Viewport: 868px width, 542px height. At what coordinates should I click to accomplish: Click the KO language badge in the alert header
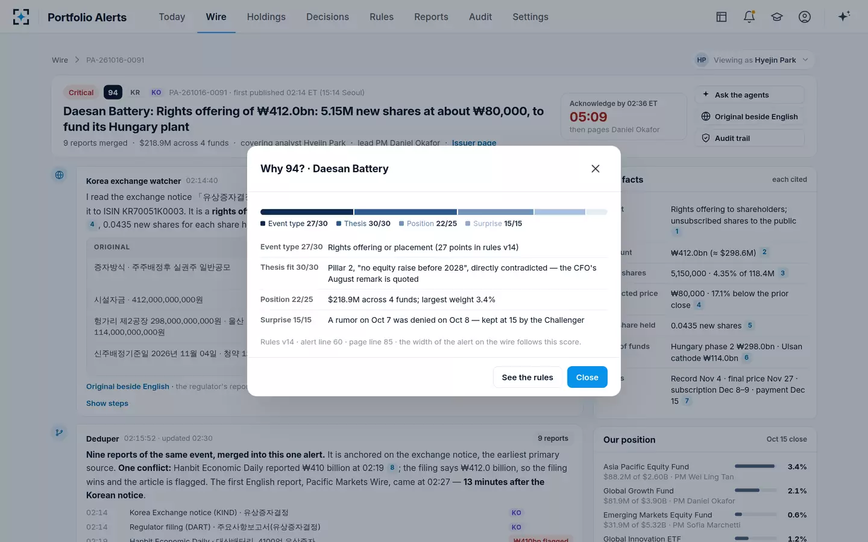(x=156, y=92)
